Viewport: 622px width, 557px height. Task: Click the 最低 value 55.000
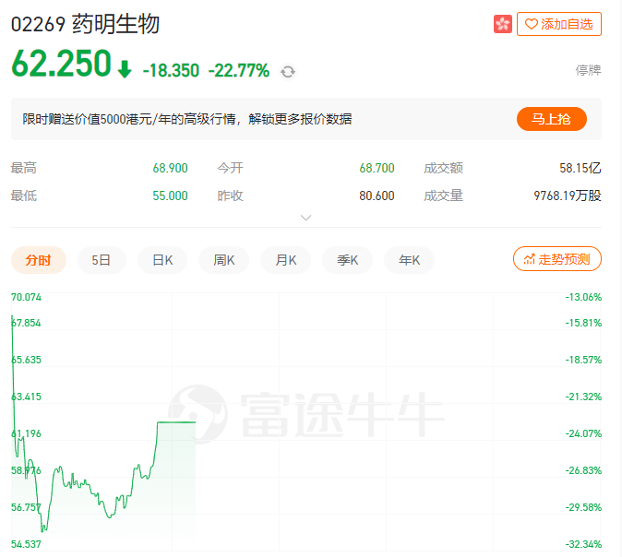[x=170, y=196]
